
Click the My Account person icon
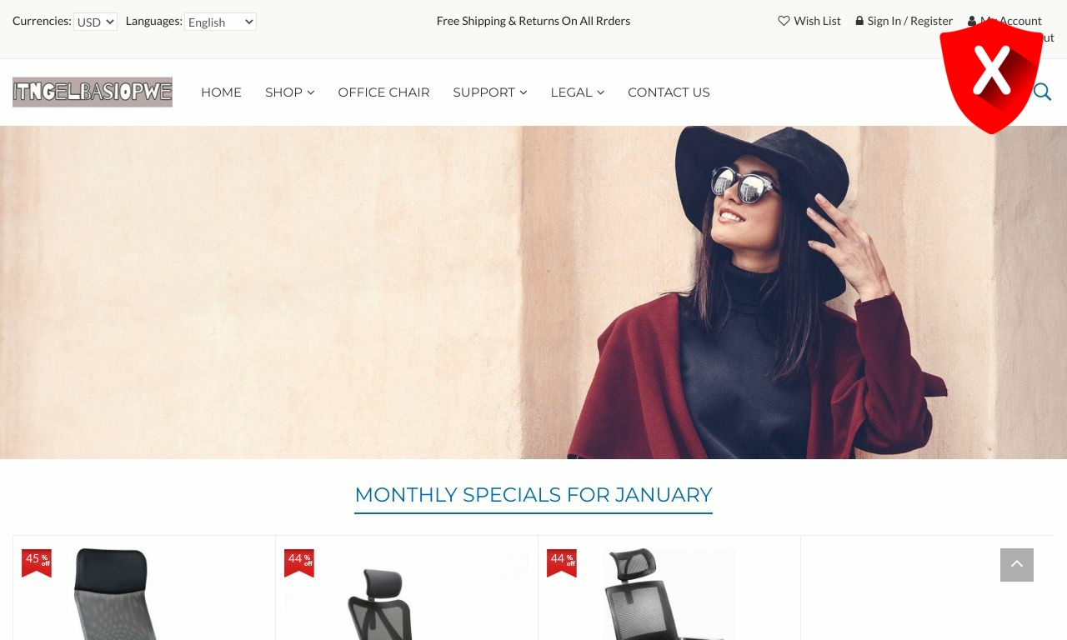972,21
